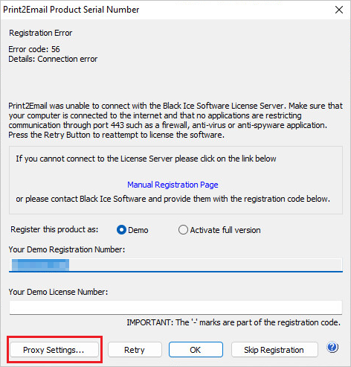Open Proxy Settings dialog
The width and height of the screenshot is (351, 367).
(54, 350)
